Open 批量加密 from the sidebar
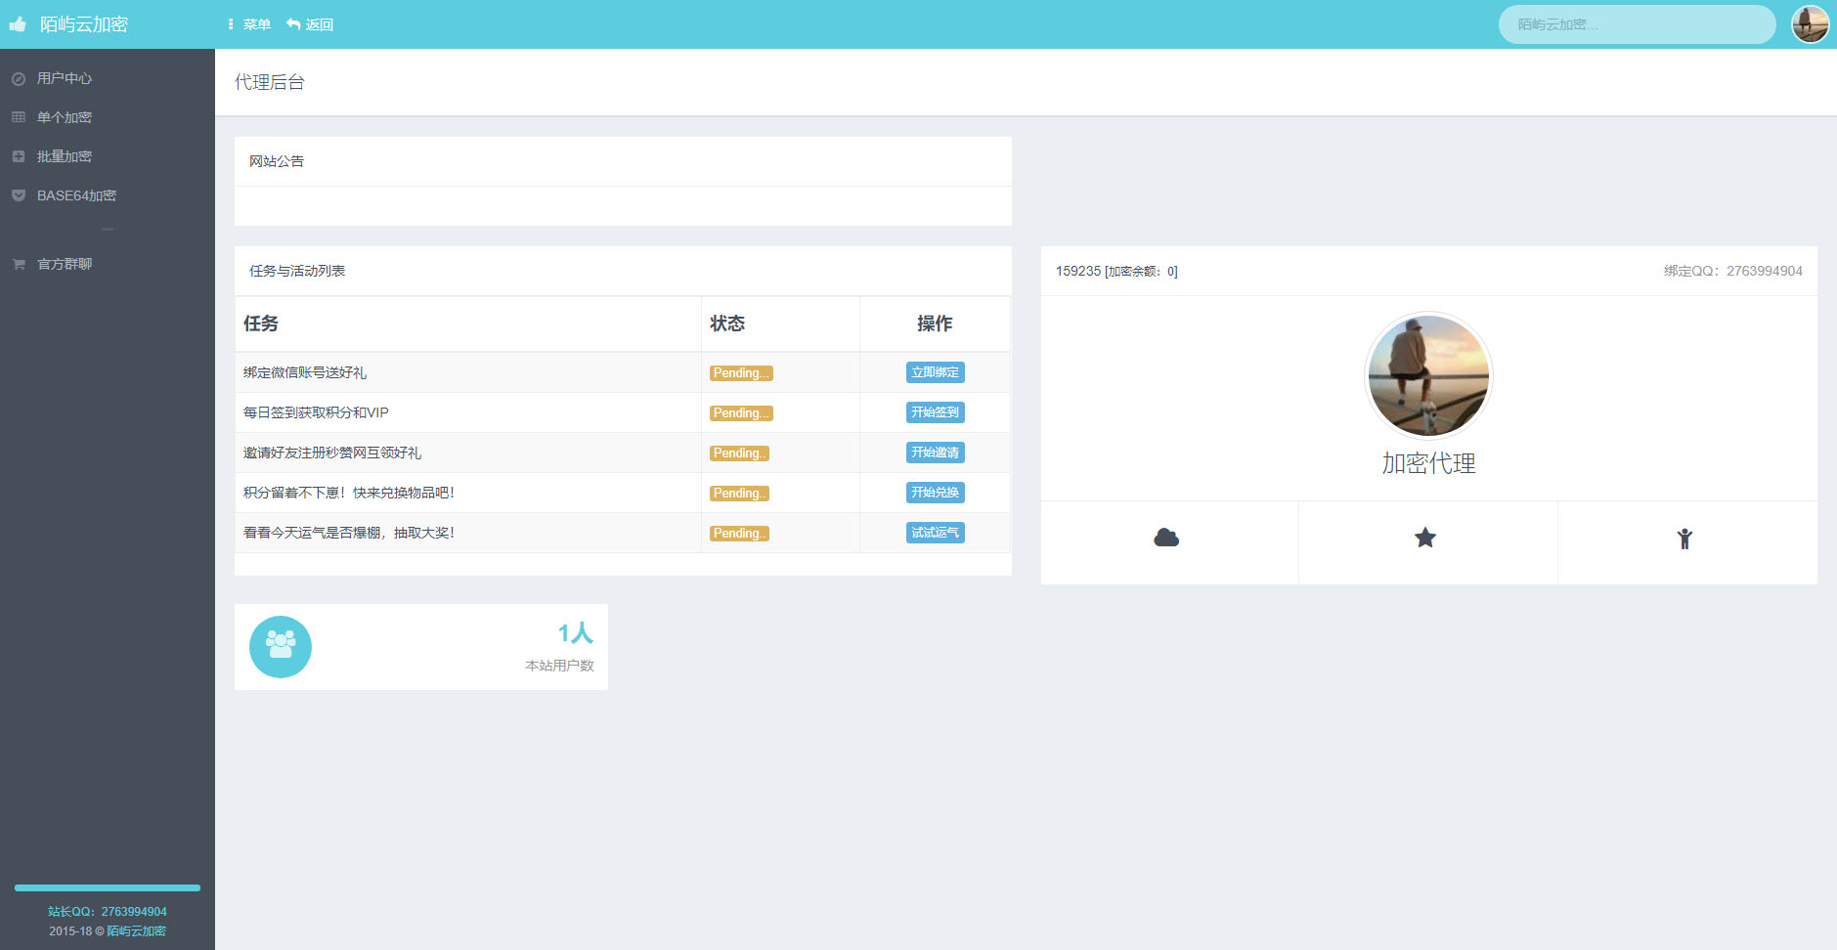Image resolution: width=1837 pixels, height=950 pixels. click(65, 156)
